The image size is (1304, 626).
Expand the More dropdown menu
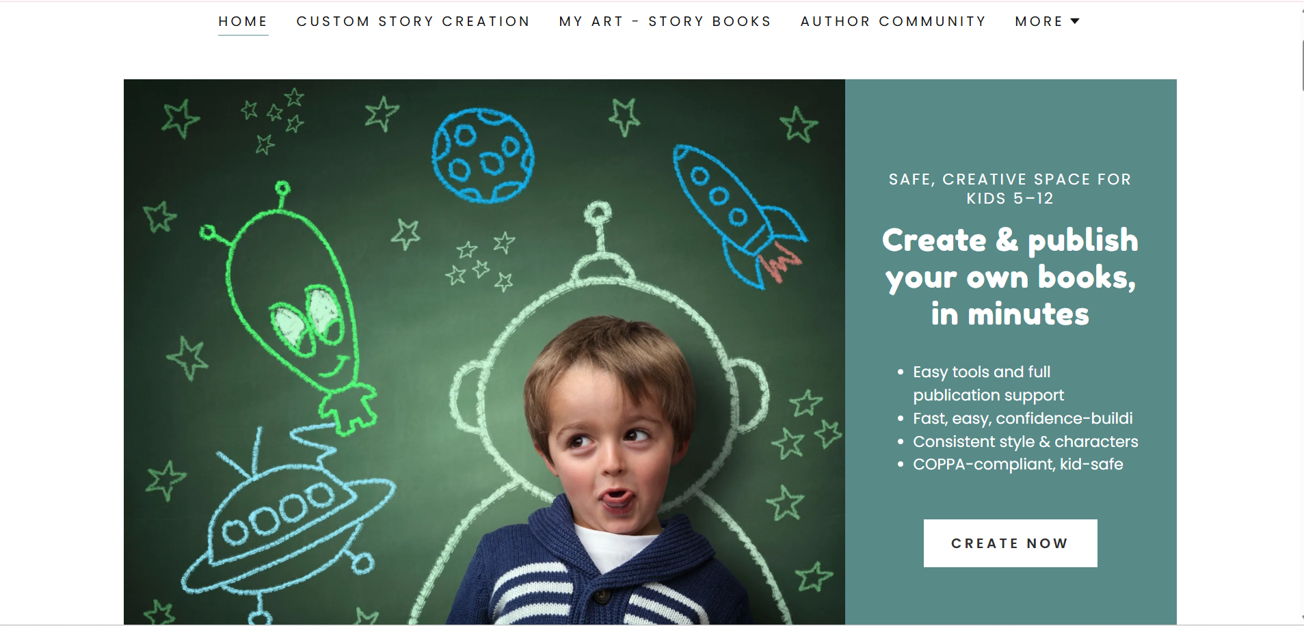(x=1048, y=21)
